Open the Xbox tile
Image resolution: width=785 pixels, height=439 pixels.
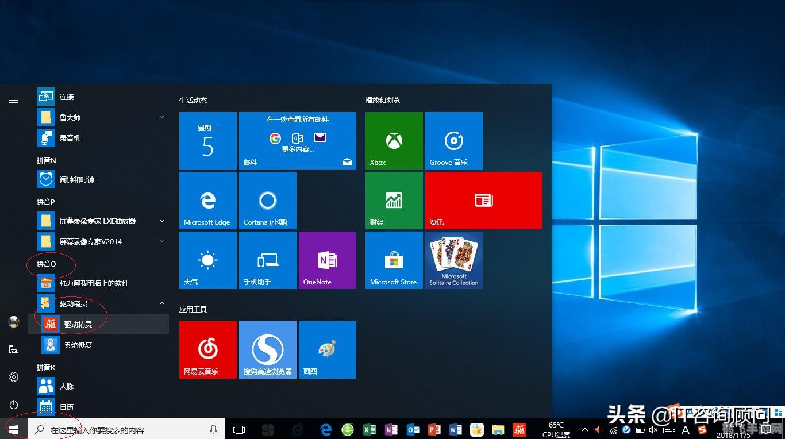click(x=394, y=141)
